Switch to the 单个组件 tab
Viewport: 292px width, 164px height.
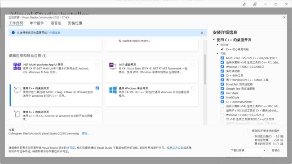coord(37,23)
